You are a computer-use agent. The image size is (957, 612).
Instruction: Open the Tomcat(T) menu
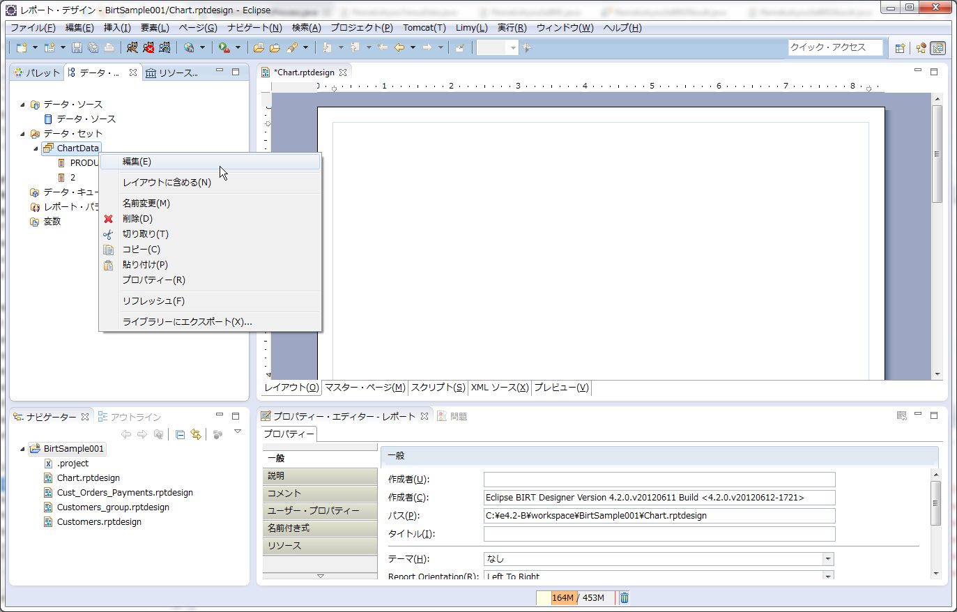click(424, 28)
